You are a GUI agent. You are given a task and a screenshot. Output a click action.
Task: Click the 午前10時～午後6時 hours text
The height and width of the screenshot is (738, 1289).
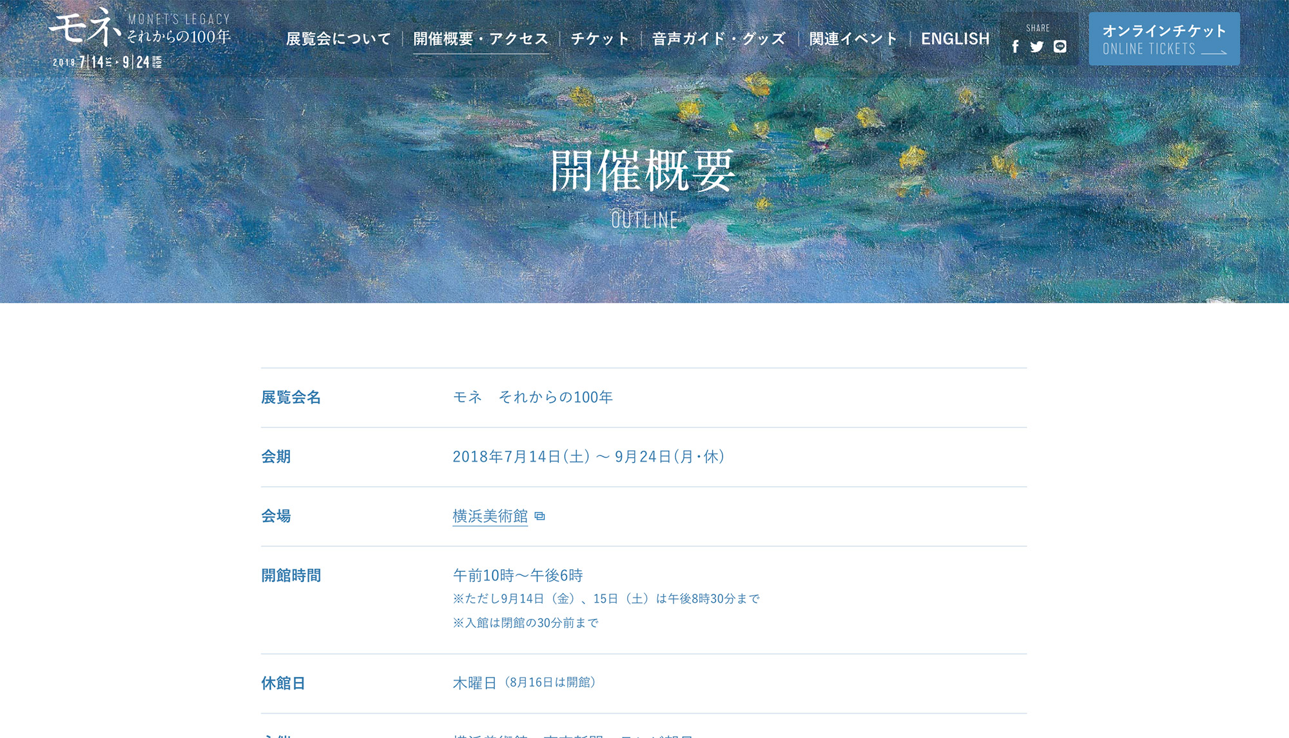pyautogui.click(x=518, y=575)
